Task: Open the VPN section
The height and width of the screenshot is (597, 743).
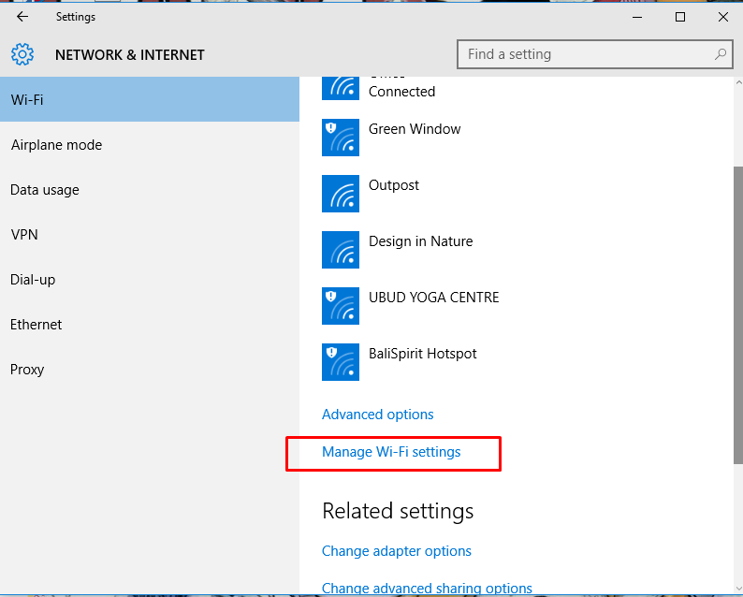Action: [150, 235]
